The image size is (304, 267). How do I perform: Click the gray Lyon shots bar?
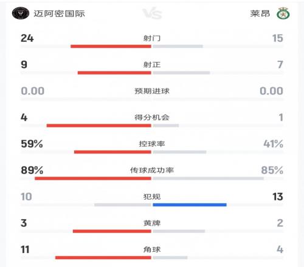click(178, 46)
